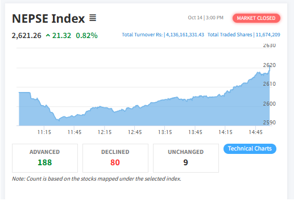Image resolution: width=294 pixels, height=209 pixels.
Task: Click the 14:45 time axis label
Action: pos(255,132)
